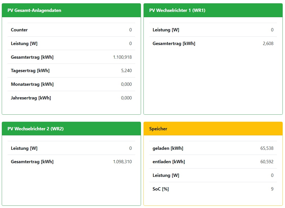Select the PV Wechselrichter 1 (WR1) header
Image resolution: width=285 pixels, height=208 pixels.
[x=177, y=10]
